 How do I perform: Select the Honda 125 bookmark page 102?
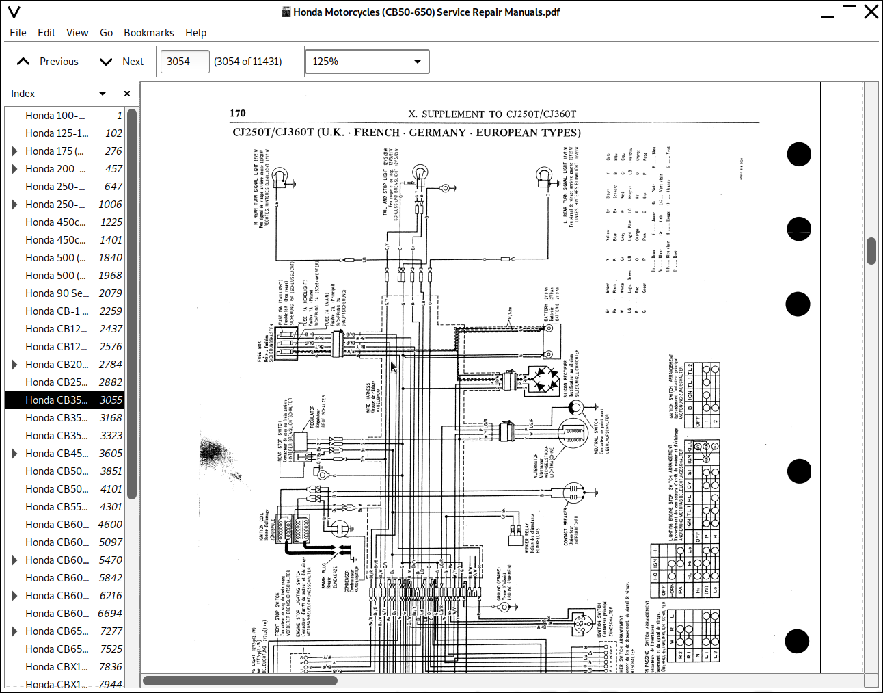pyautogui.click(x=65, y=133)
